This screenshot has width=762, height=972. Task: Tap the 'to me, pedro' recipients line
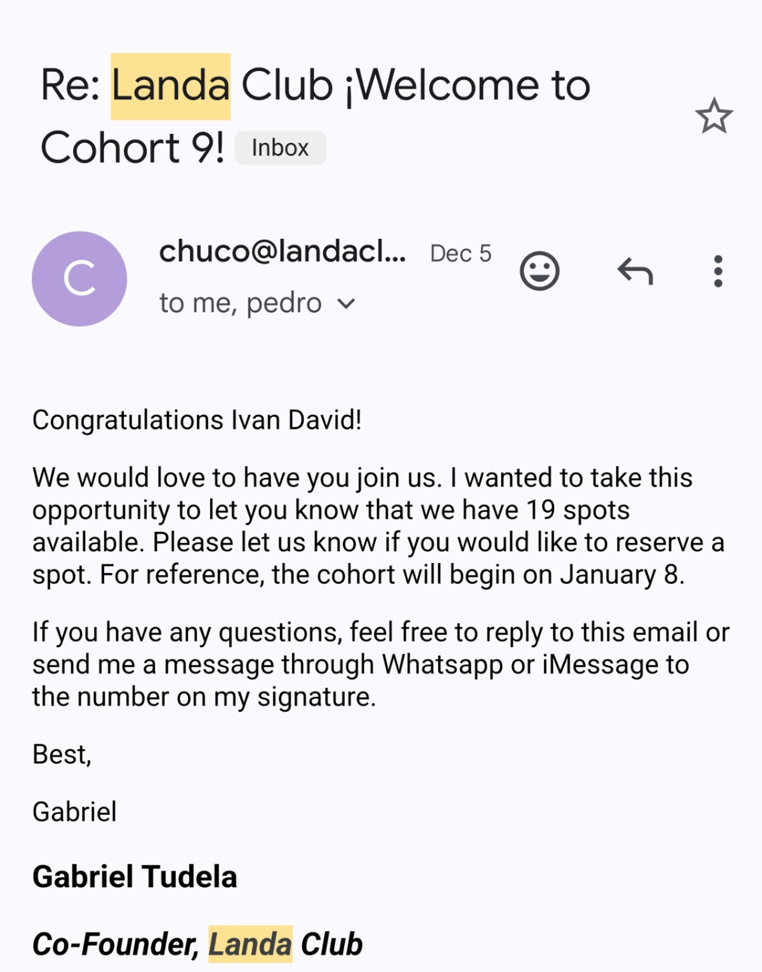click(240, 303)
